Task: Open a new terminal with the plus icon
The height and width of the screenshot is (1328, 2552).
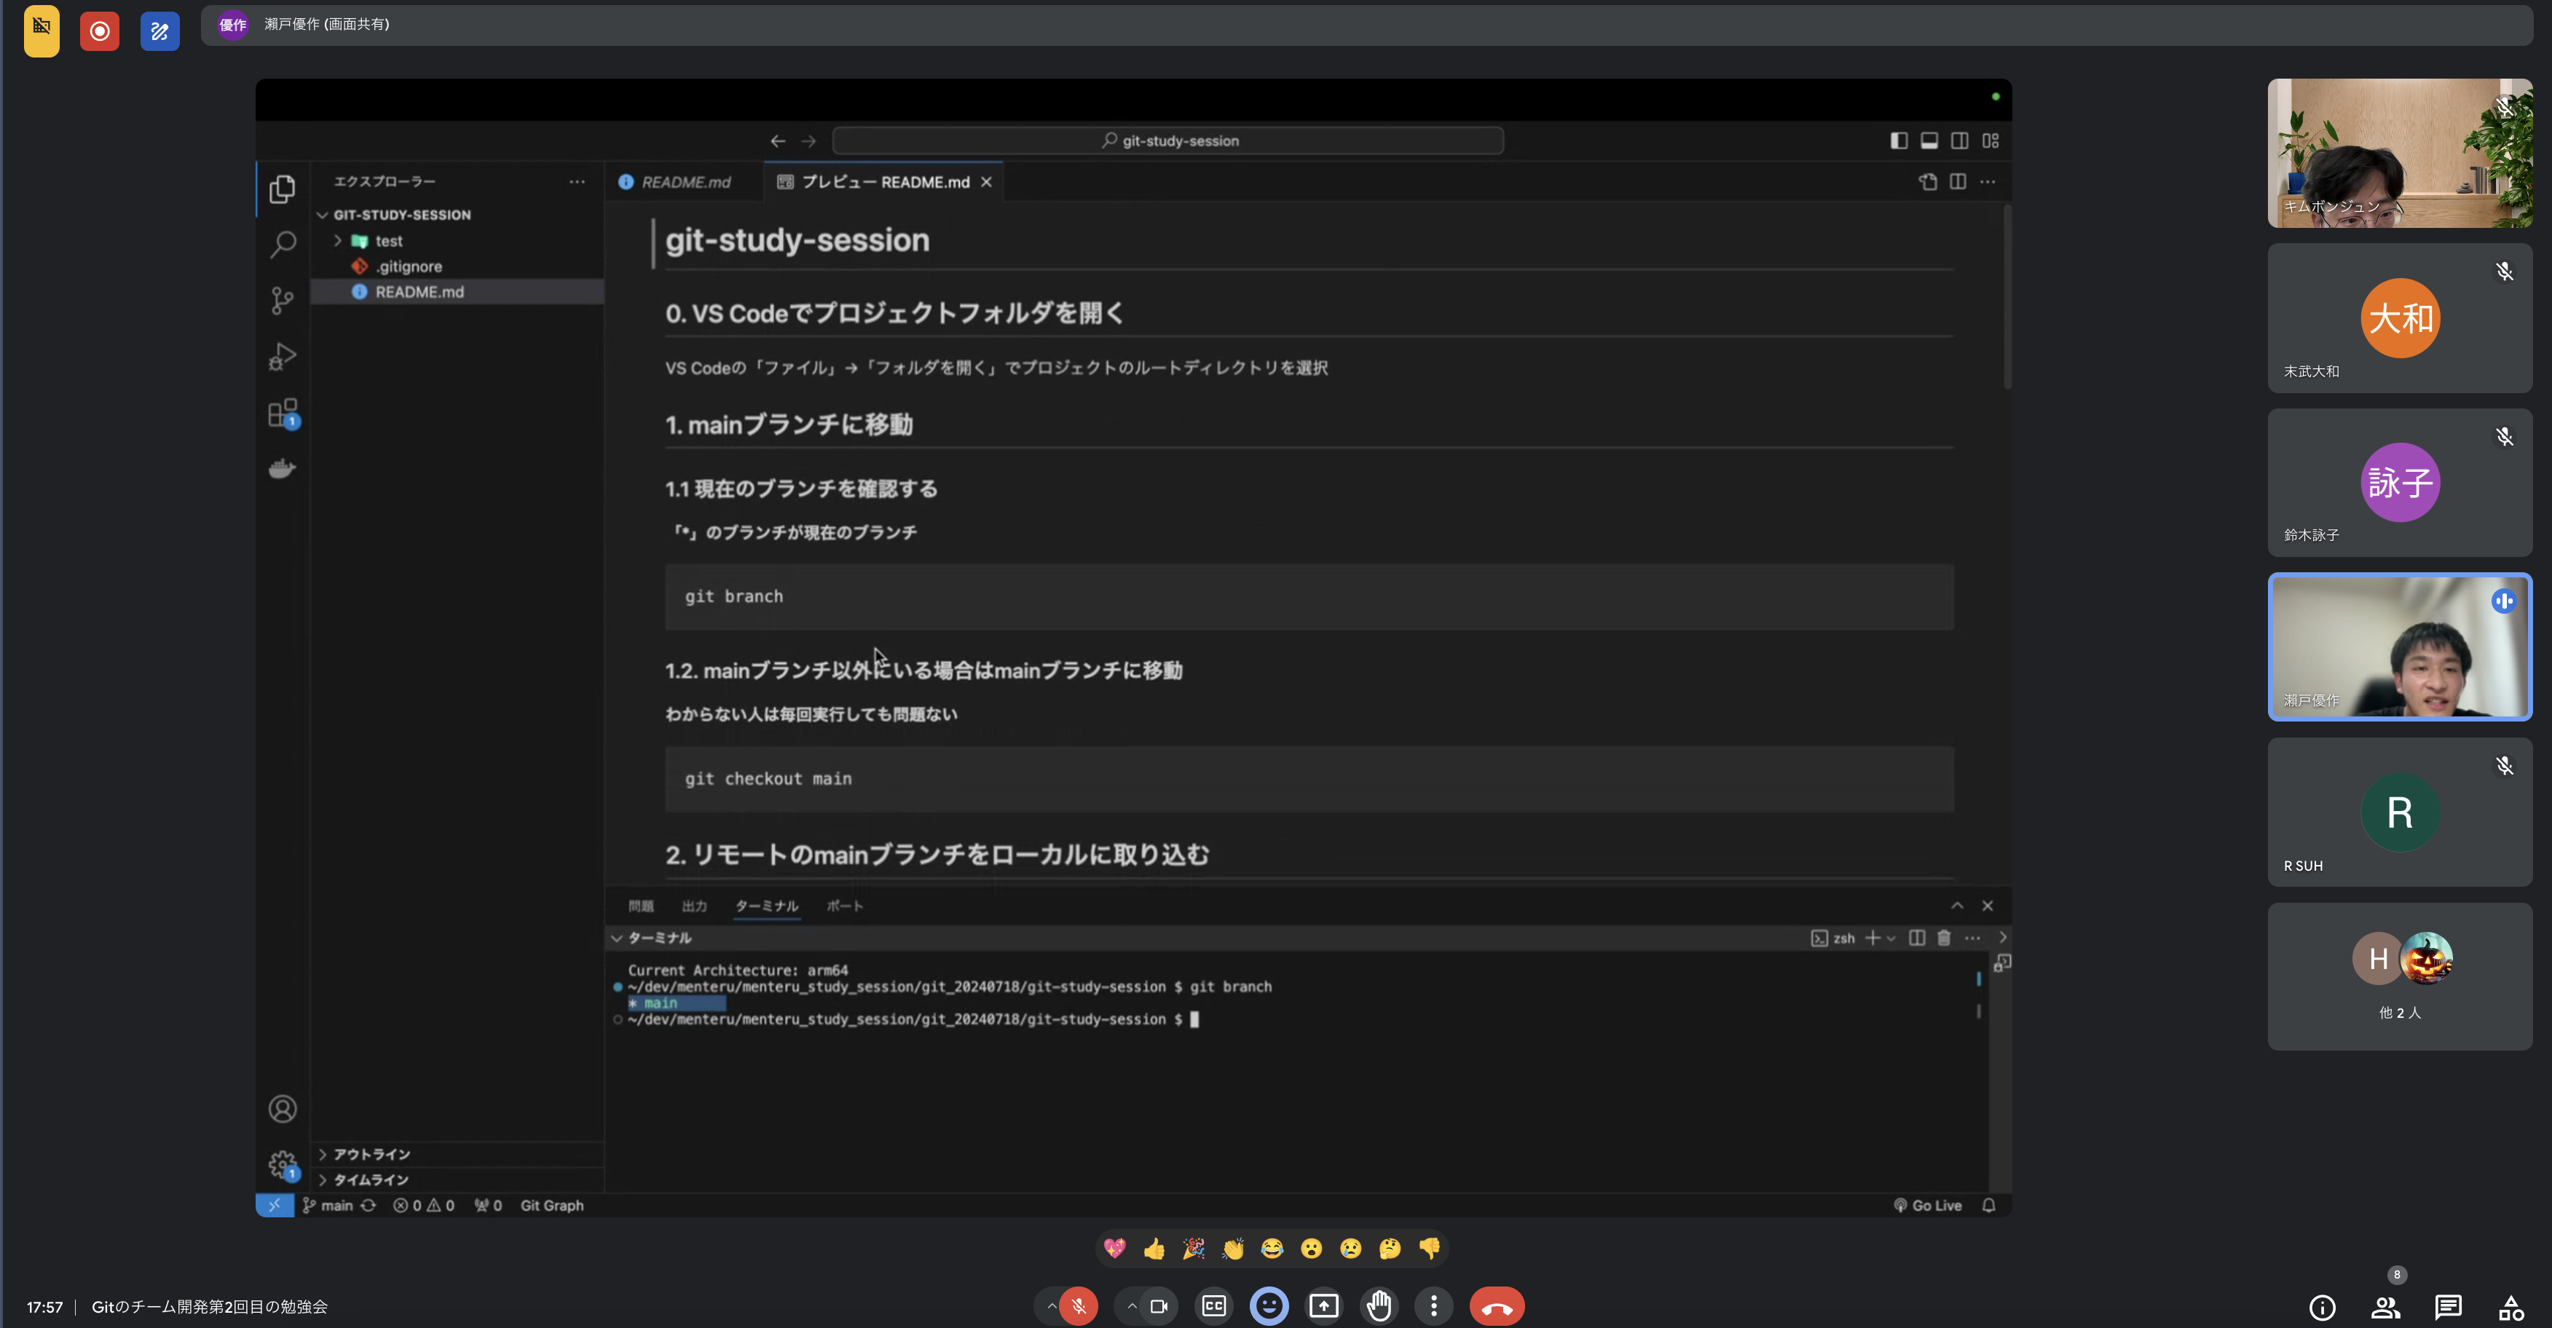Action: (x=1872, y=938)
